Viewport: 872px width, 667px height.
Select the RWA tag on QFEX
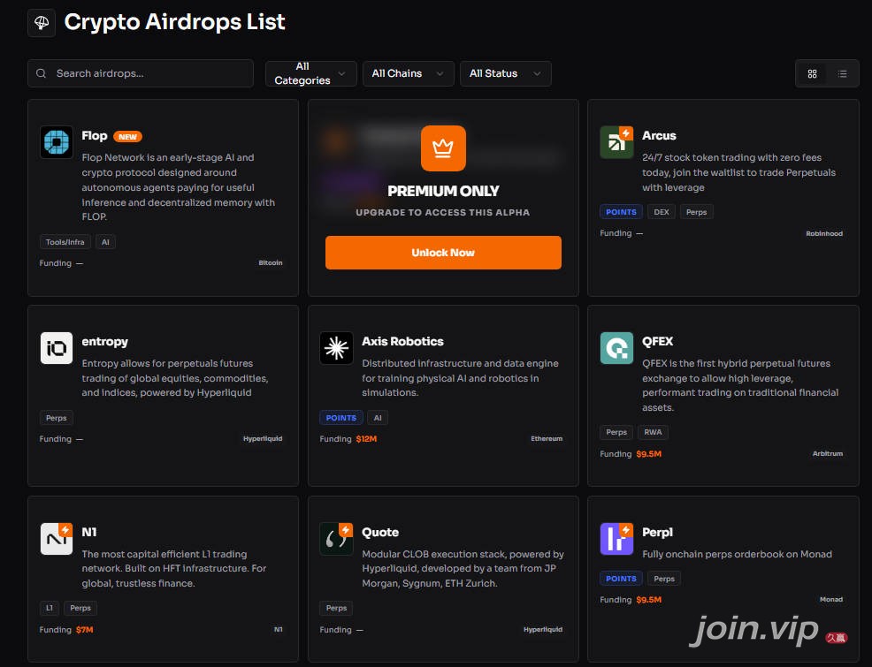click(x=653, y=432)
